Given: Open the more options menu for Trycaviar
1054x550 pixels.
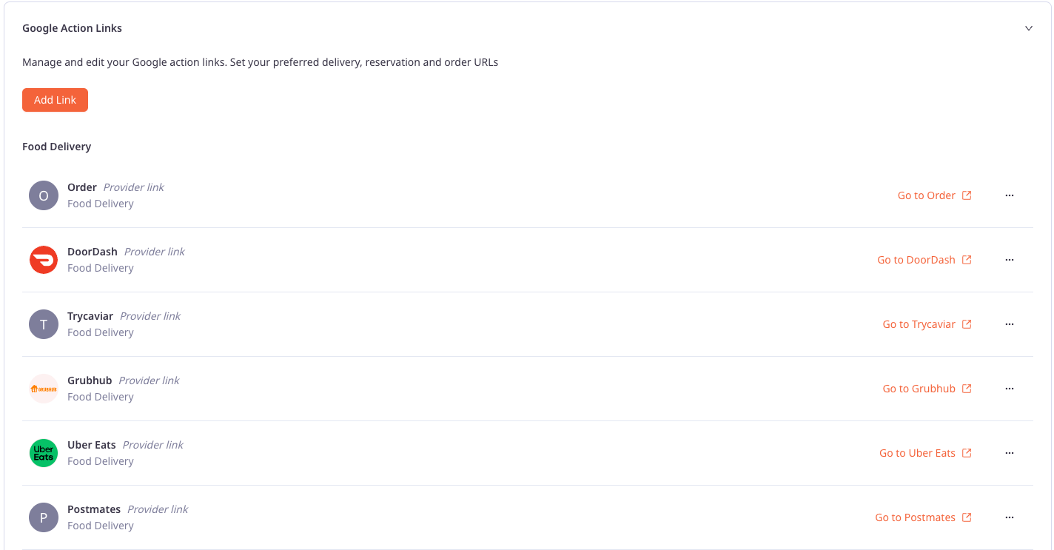Looking at the screenshot, I should click(1010, 324).
